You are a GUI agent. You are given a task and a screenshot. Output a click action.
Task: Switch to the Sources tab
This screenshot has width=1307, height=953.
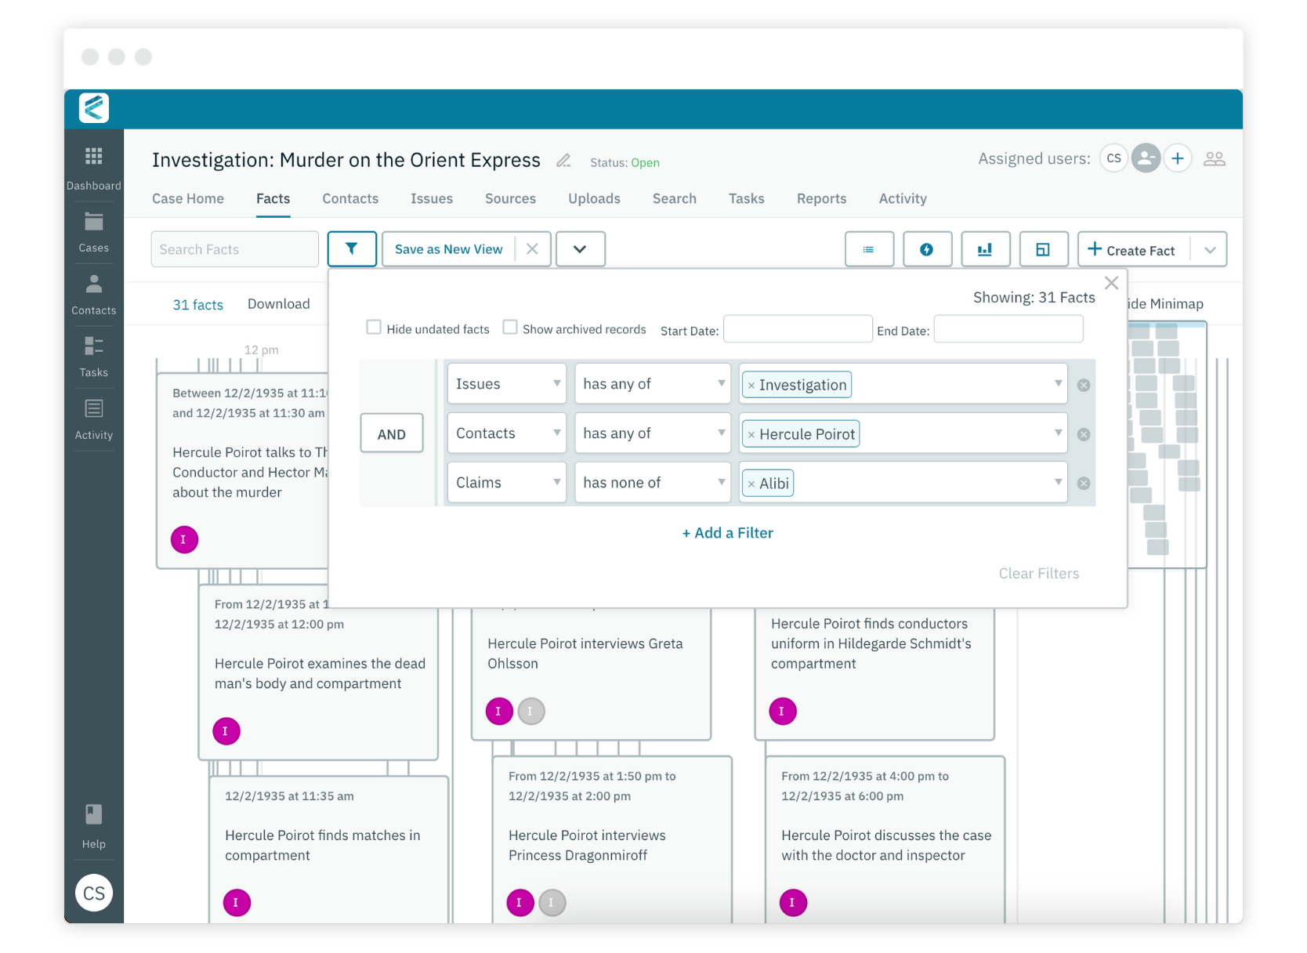pyautogui.click(x=510, y=198)
